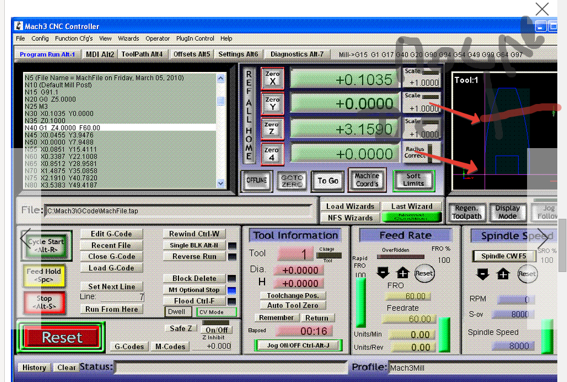Toggle Block Delete
The image size is (567, 382).
point(194,279)
